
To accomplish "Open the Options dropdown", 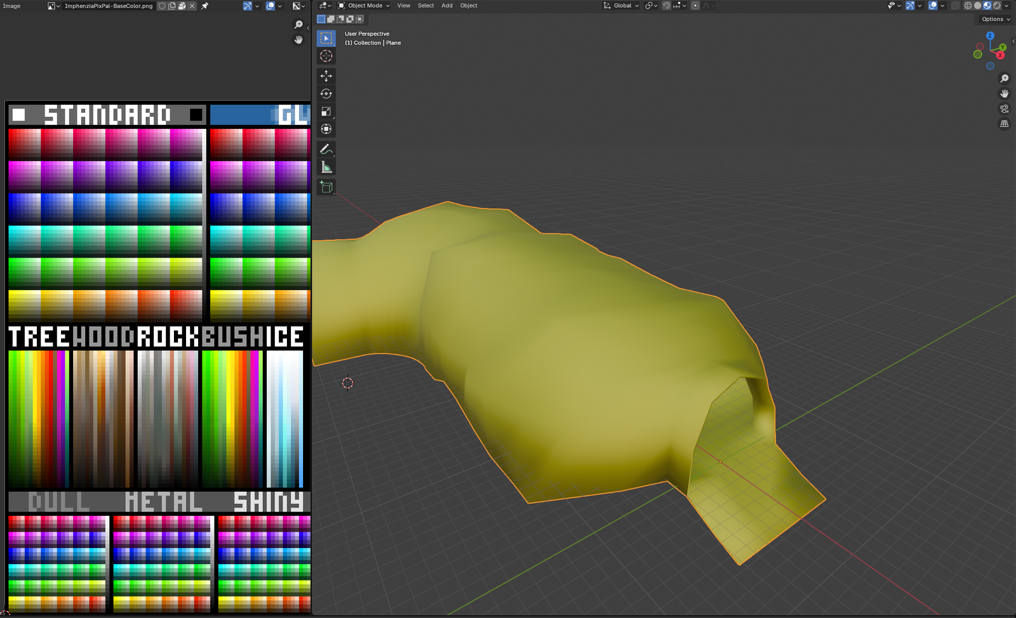I will (995, 19).
